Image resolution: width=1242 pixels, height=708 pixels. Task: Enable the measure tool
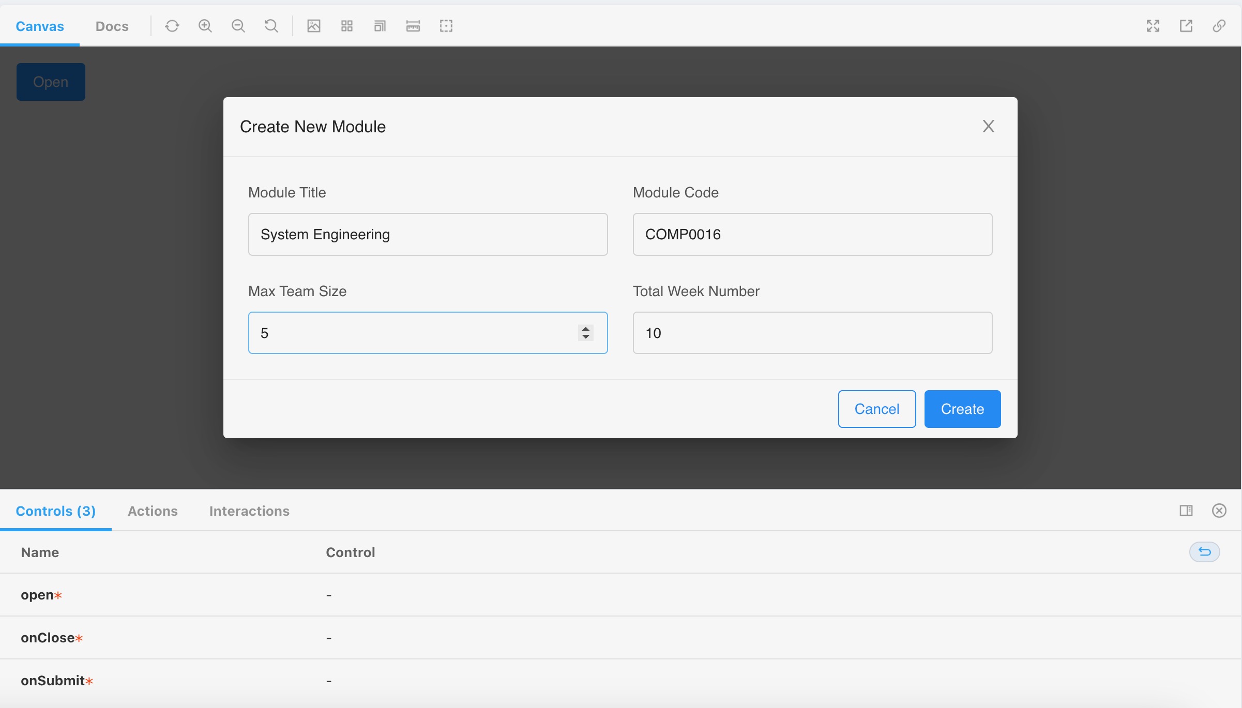[413, 26]
